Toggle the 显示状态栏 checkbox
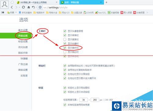Screen dimensions: 153x111 [65, 56]
